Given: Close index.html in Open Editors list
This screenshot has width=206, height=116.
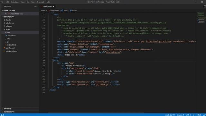Looking at the screenshot, I should tap(6, 14).
